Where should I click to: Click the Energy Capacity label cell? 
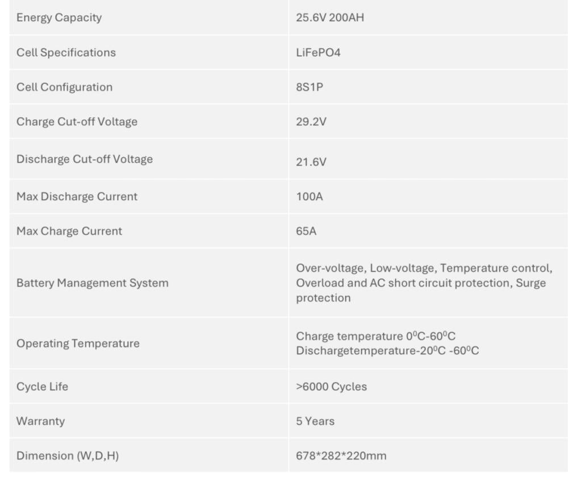pos(59,18)
